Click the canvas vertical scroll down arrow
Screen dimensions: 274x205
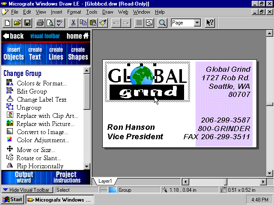coord(269,173)
